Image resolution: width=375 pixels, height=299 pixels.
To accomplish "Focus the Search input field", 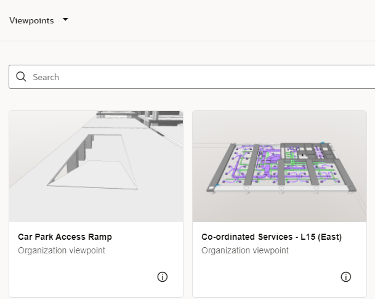I will (x=192, y=77).
